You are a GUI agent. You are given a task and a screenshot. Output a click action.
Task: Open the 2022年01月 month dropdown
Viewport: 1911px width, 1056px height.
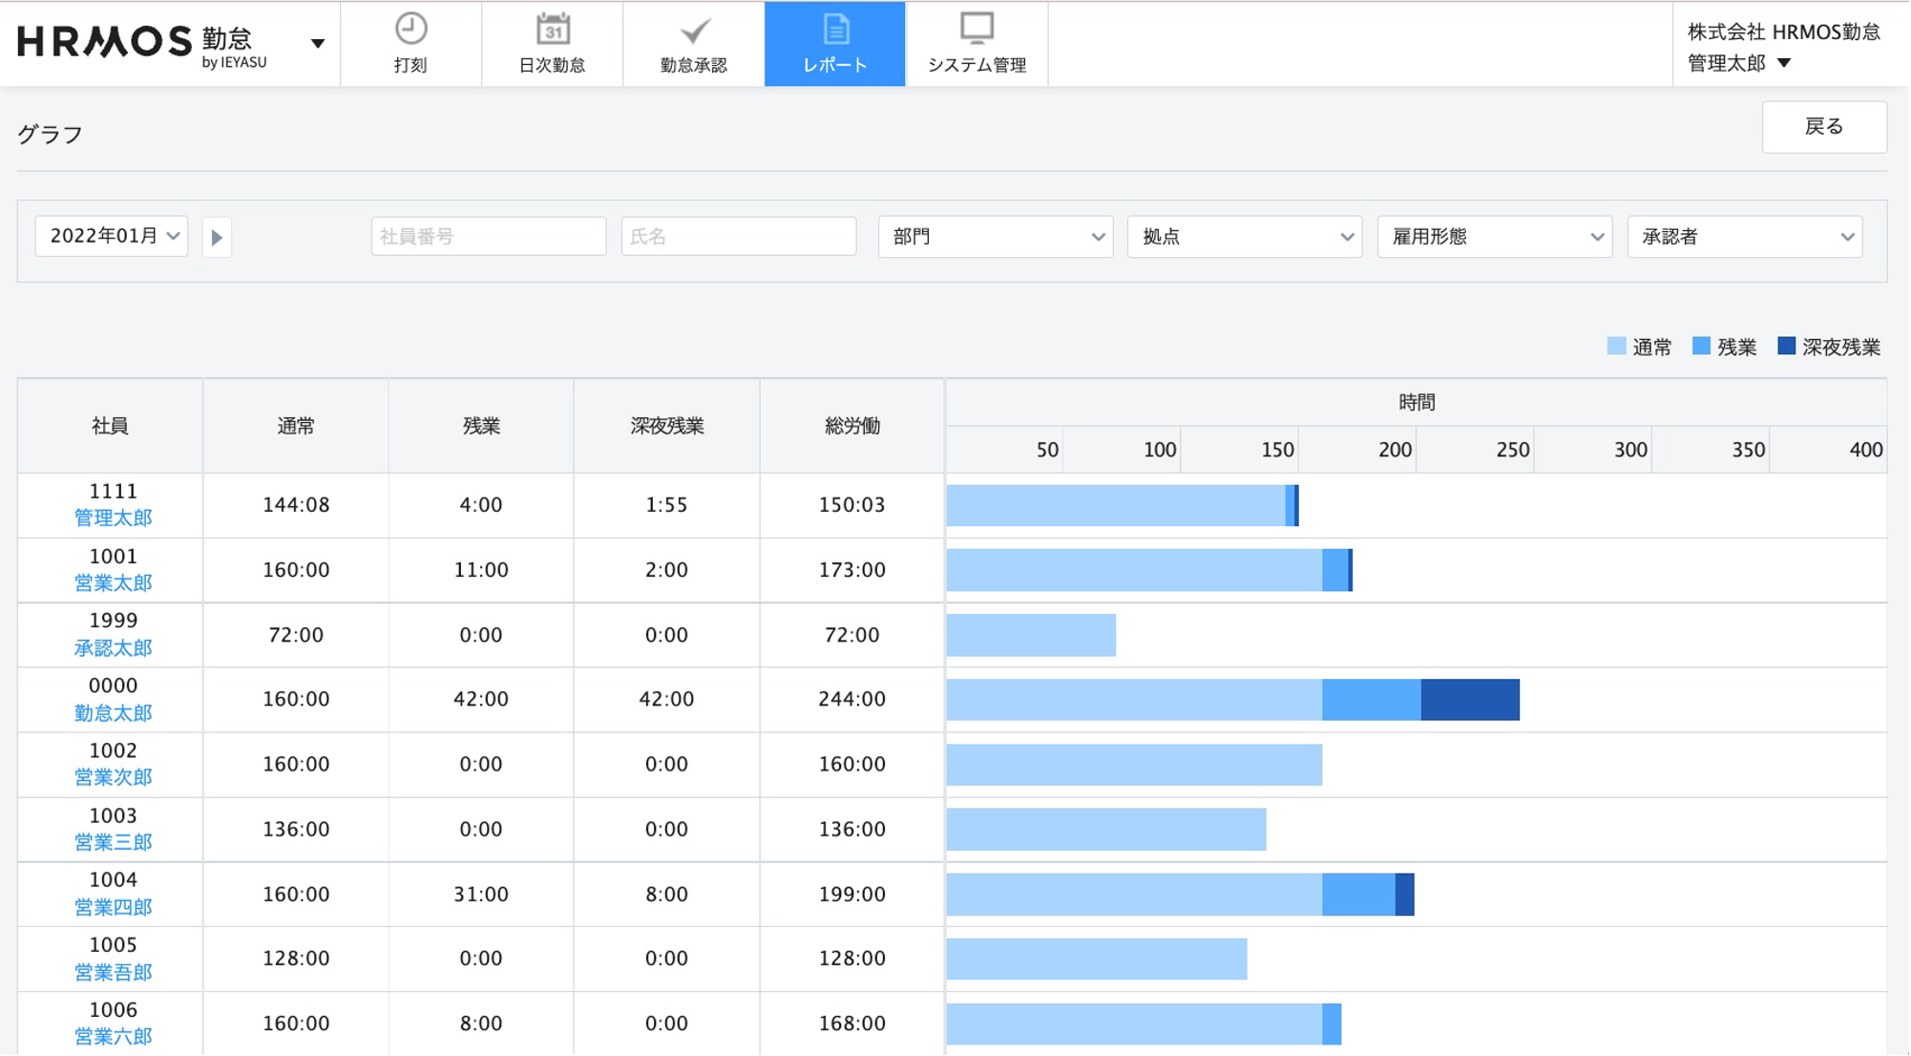point(112,236)
